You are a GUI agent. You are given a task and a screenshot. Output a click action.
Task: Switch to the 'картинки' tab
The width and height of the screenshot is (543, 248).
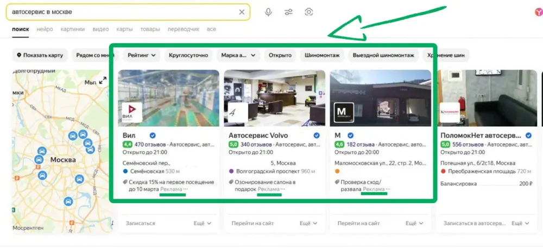click(x=72, y=29)
